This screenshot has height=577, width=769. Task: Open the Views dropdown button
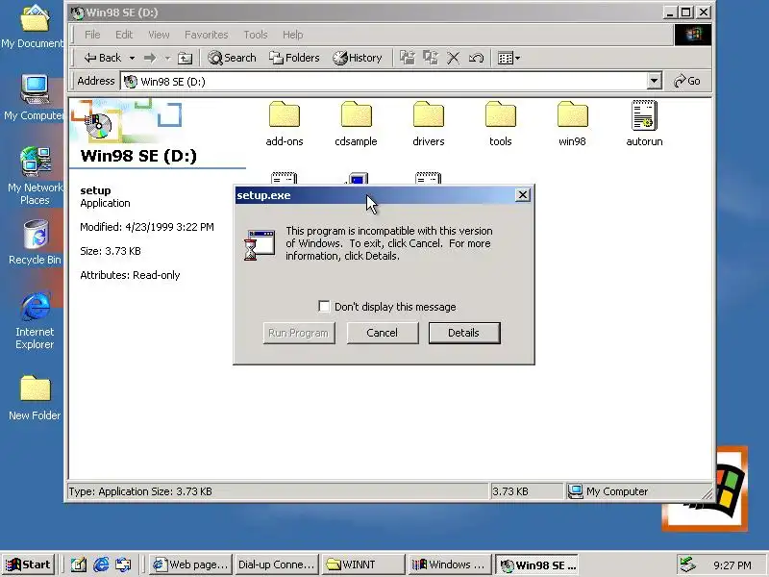[509, 58]
